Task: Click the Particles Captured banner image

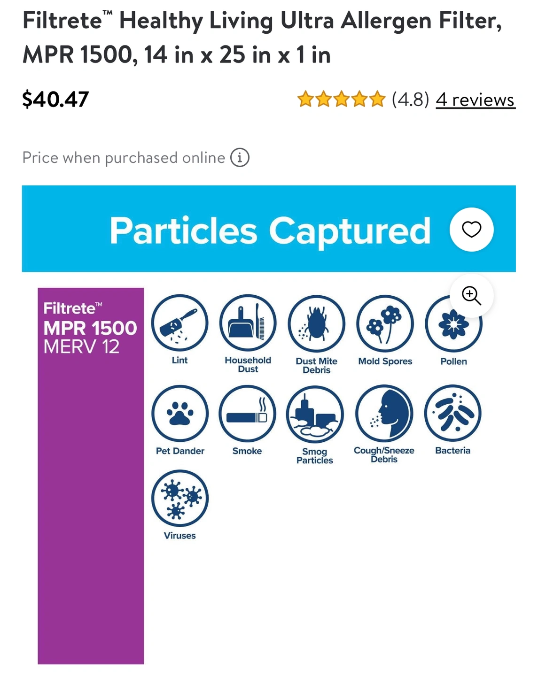Action: [269, 229]
